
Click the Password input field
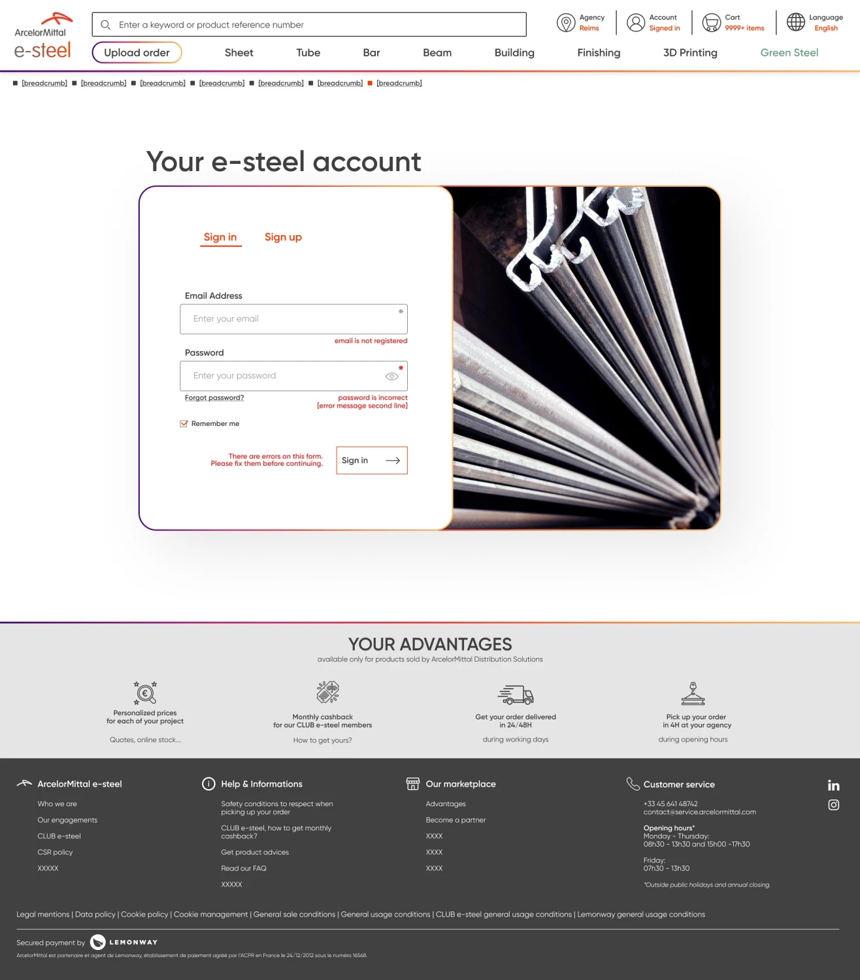[294, 376]
